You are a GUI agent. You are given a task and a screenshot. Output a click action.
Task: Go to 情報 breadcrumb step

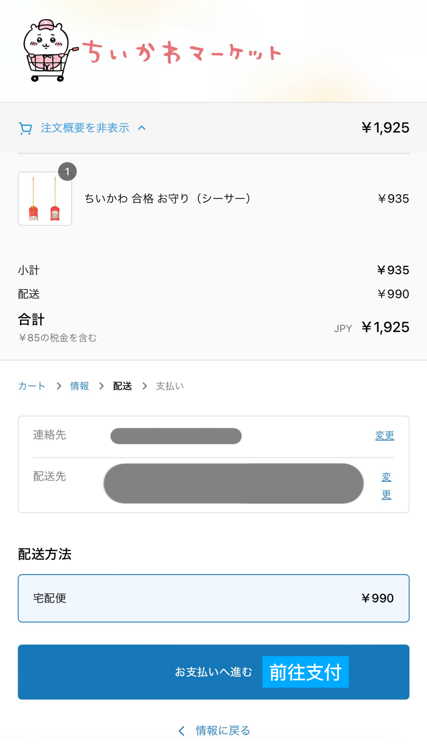point(80,386)
